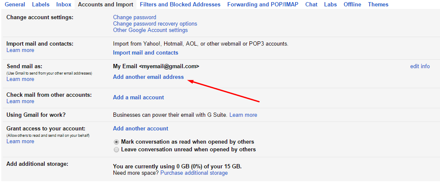Open Other Google Account settings
Viewport: 440px width, 182px height.
[150, 30]
